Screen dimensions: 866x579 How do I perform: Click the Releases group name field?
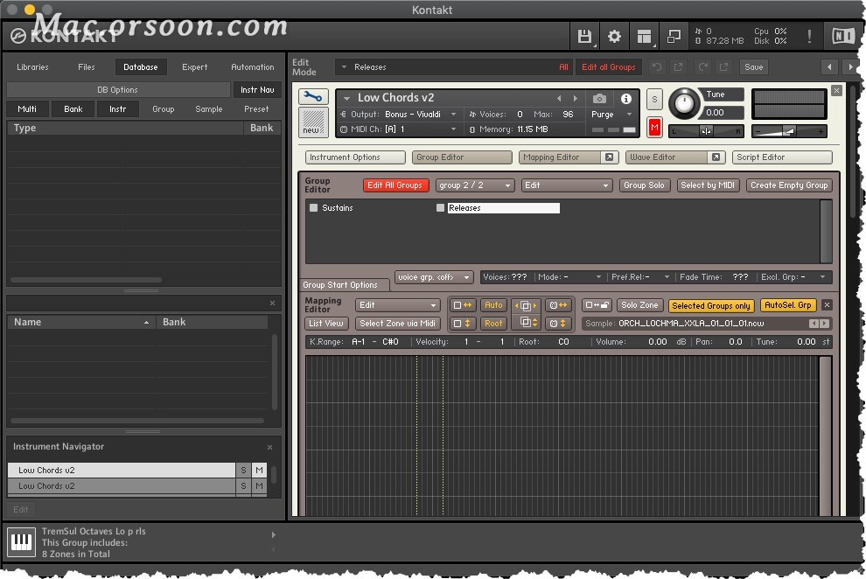(503, 207)
